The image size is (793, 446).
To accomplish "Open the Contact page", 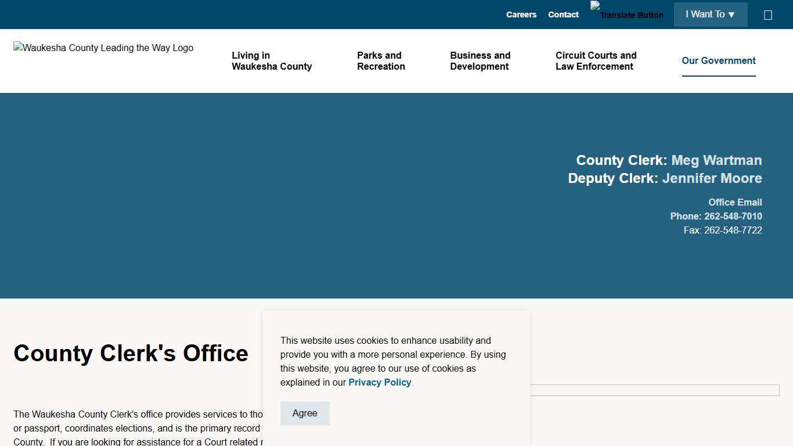I will 563,15.
